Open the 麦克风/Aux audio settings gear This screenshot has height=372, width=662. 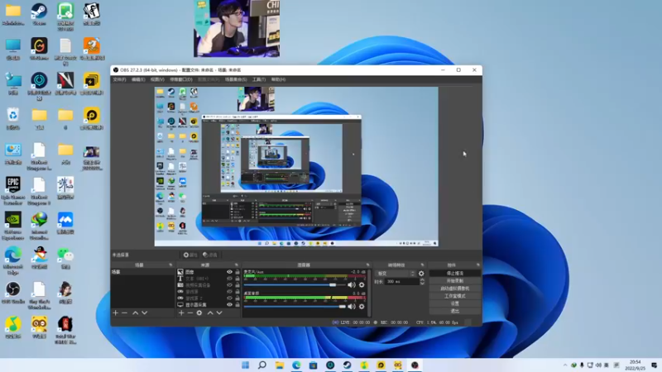point(362,284)
